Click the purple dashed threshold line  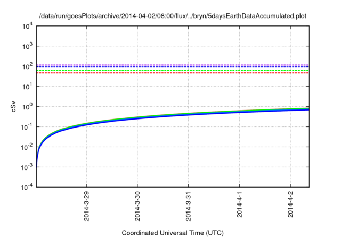coord(173,65)
